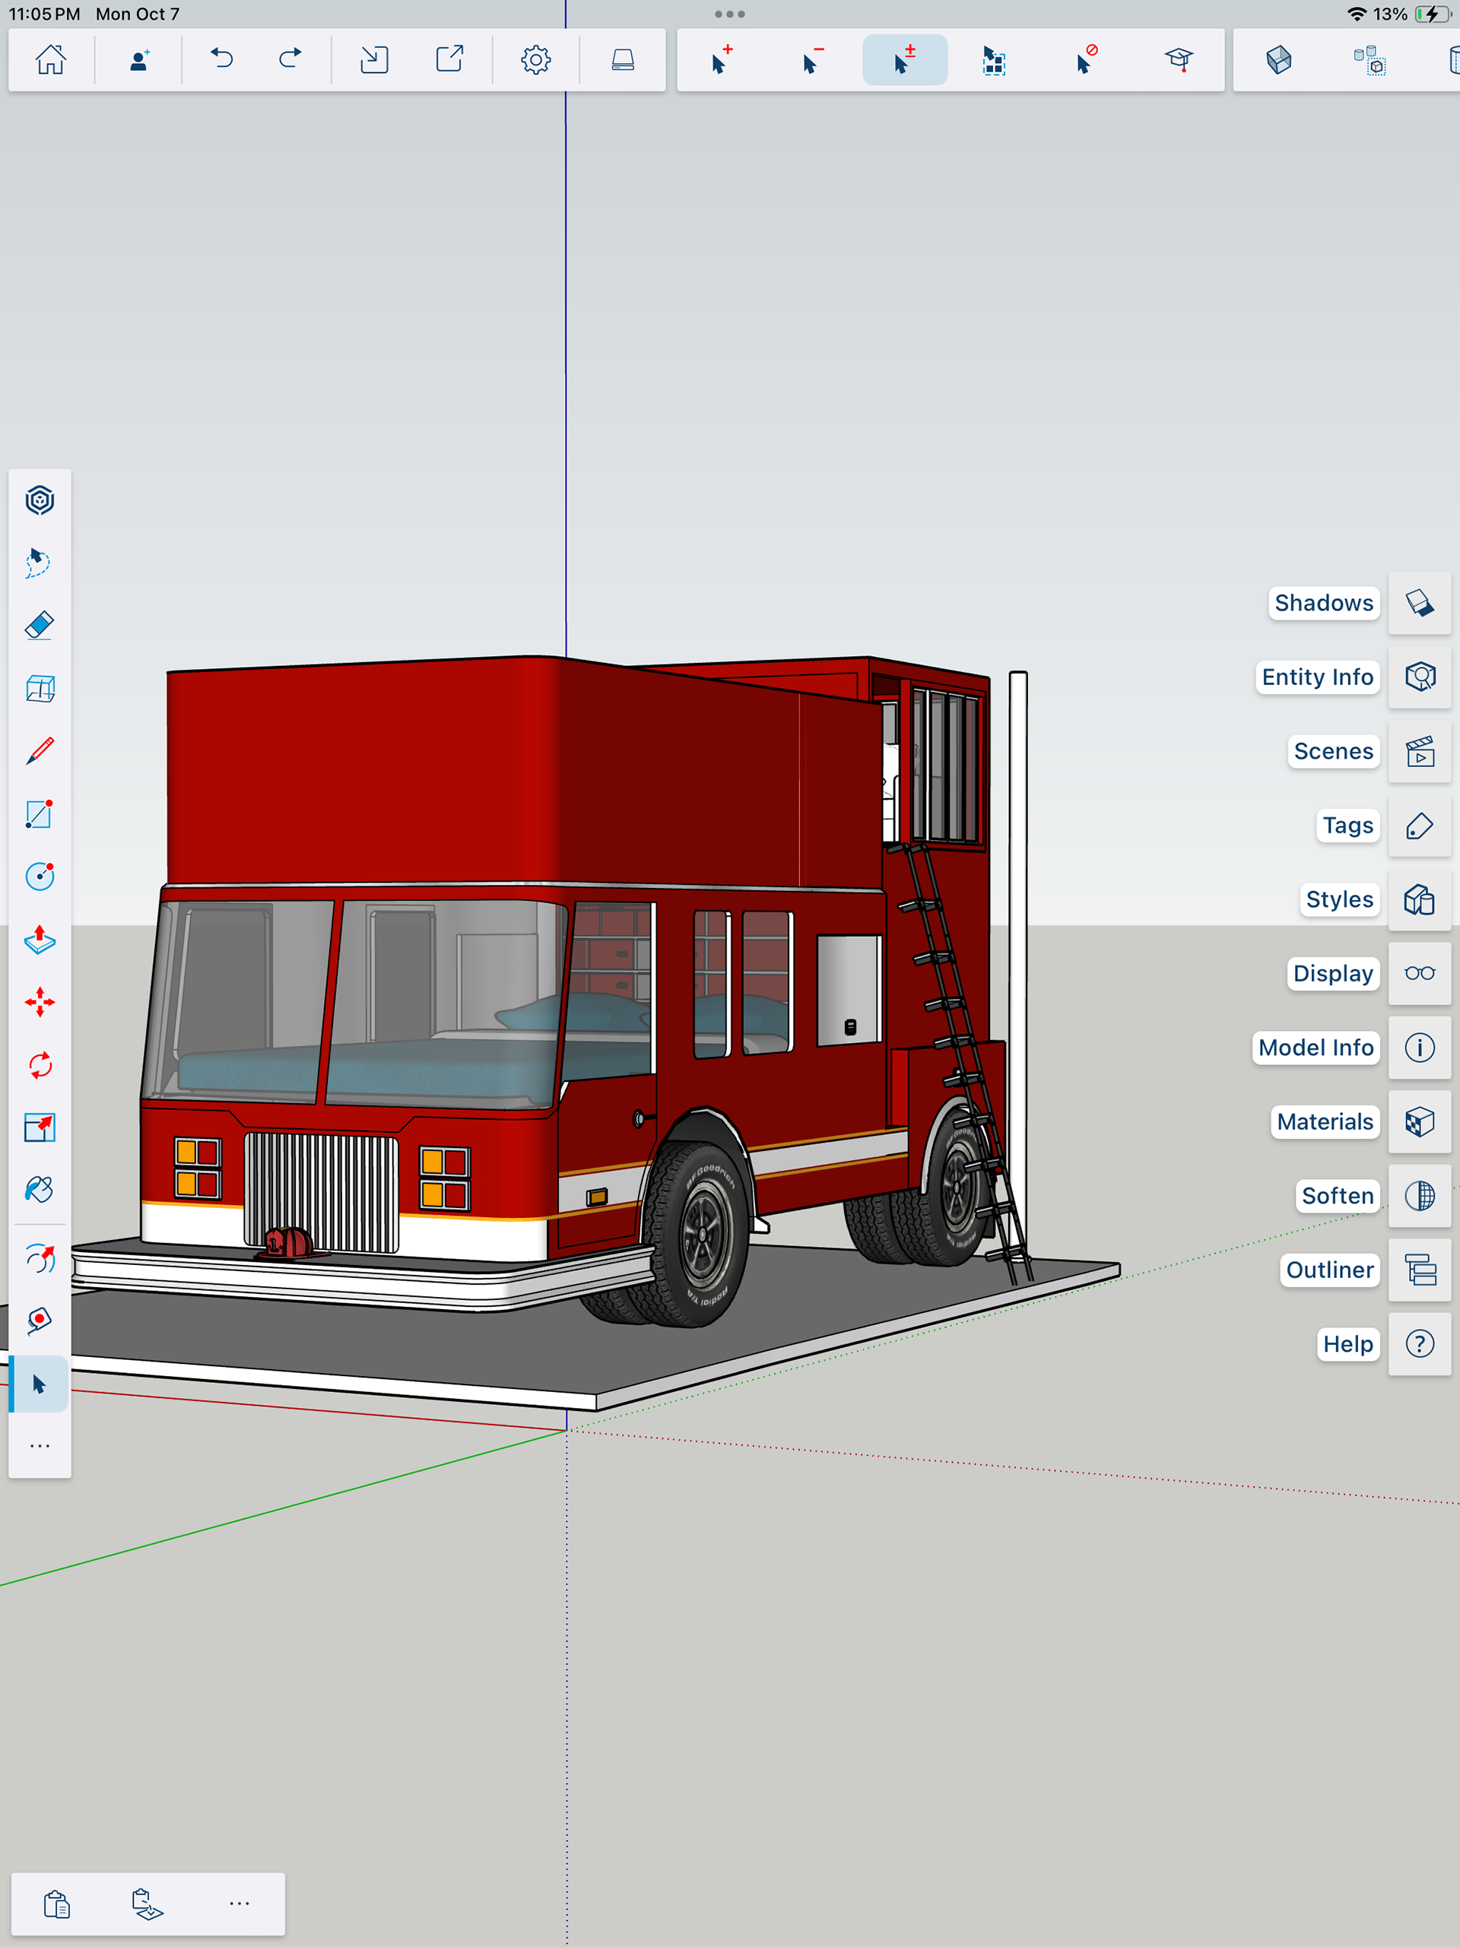
Task: Select the Paint Bucket tool
Action: (40, 1190)
